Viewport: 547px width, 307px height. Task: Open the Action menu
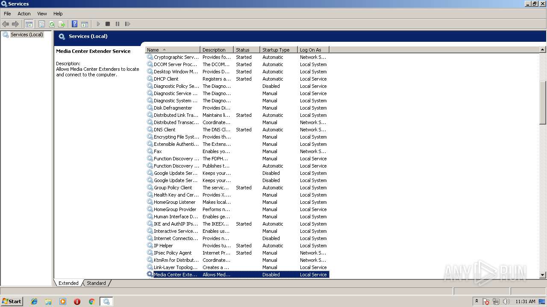click(x=24, y=14)
